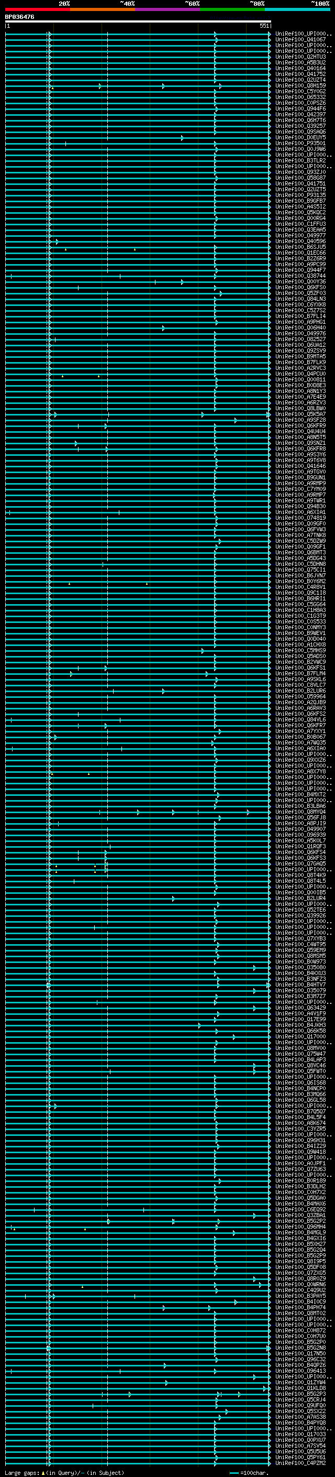The width and height of the screenshot is (335, 1477).
Task: Select hit UniRef100_A1CHX8
Action: click(x=300, y=644)
